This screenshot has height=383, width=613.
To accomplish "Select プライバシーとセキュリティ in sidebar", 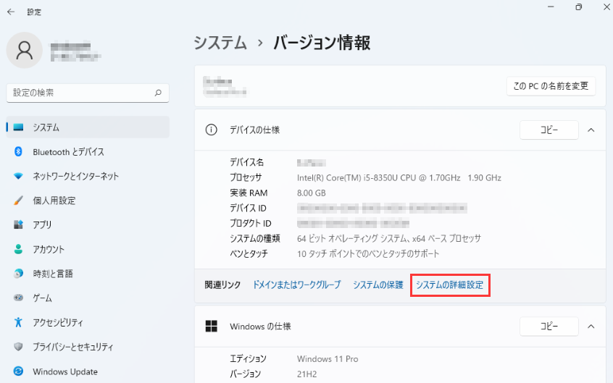I will coord(88,347).
